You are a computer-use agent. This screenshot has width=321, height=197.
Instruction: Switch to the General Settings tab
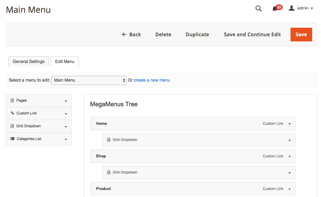click(29, 62)
